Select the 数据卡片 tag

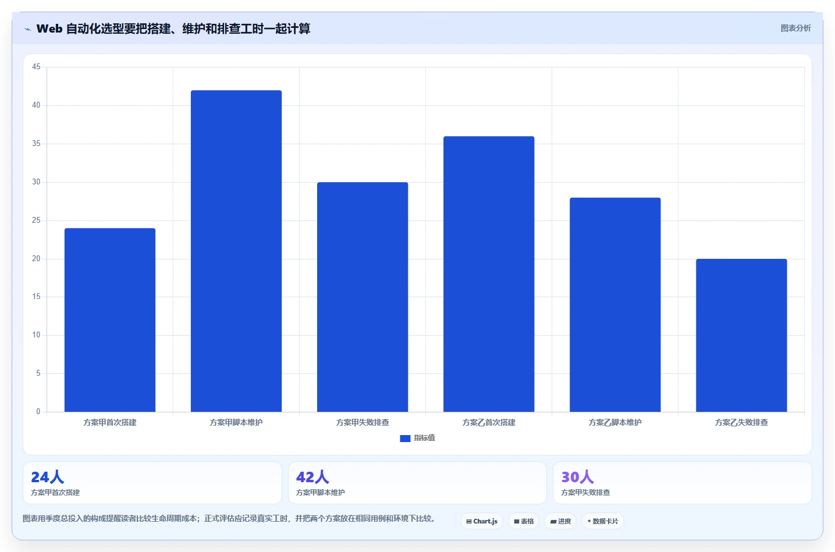click(x=603, y=521)
